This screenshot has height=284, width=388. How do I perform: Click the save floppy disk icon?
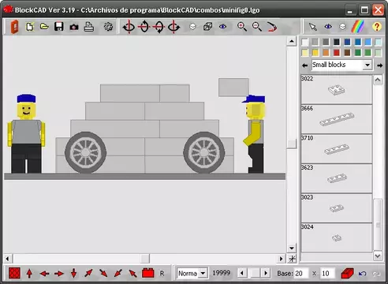pyautogui.click(x=58, y=27)
